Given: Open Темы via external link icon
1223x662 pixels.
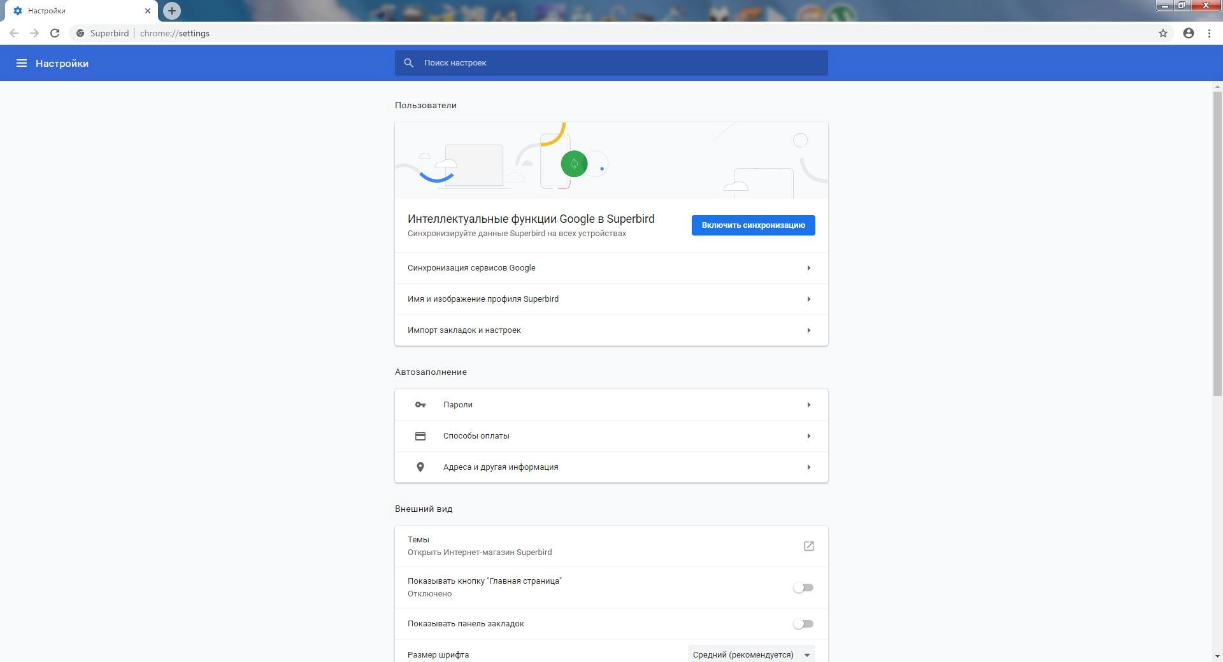Looking at the screenshot, I should [x=809, y=546].
